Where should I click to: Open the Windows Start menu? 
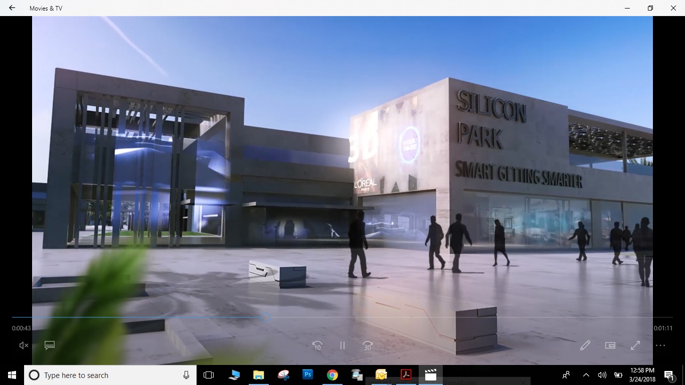12,375
